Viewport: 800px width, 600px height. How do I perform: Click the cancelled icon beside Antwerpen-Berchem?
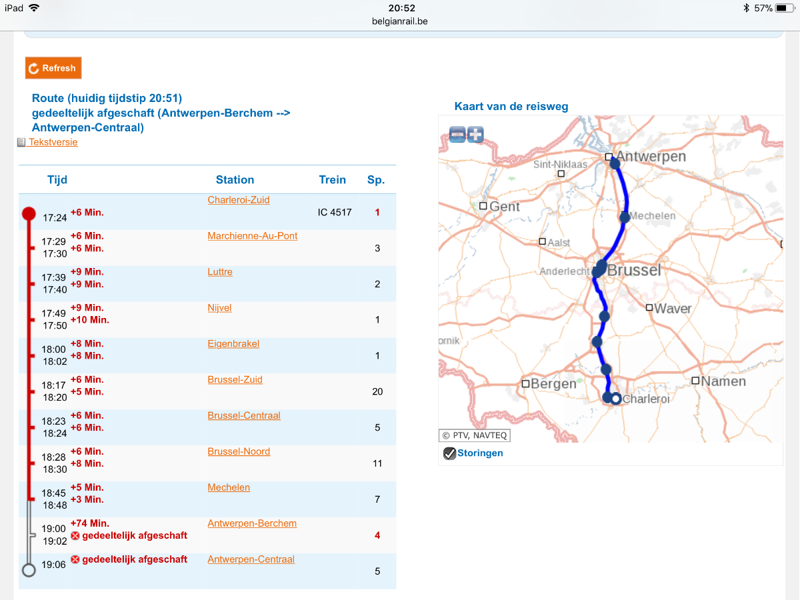75,536
